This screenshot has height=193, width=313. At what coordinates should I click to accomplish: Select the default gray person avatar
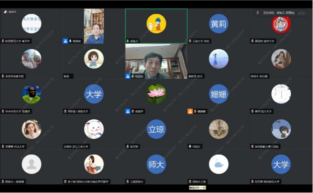tap(31, 164)
